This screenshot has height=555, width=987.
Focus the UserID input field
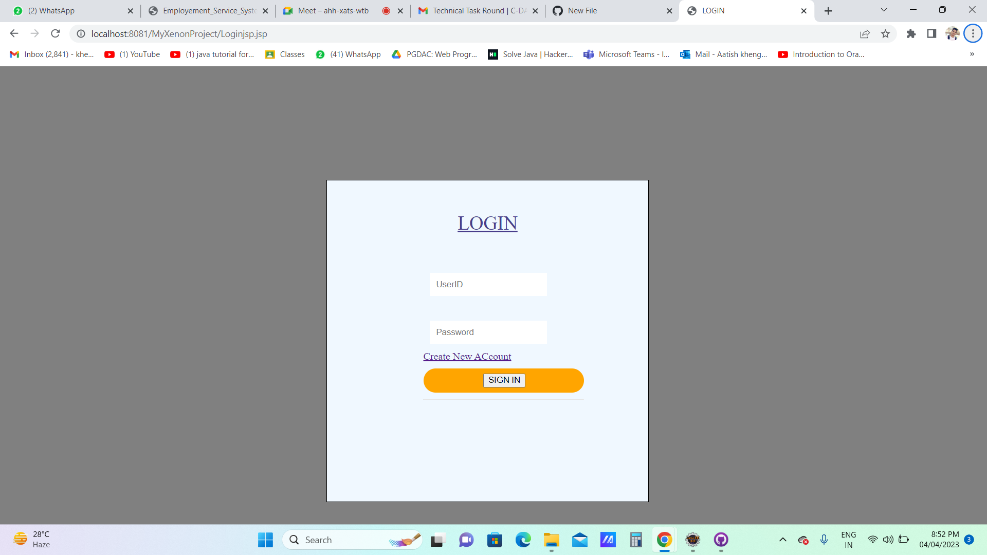point(487,284)
